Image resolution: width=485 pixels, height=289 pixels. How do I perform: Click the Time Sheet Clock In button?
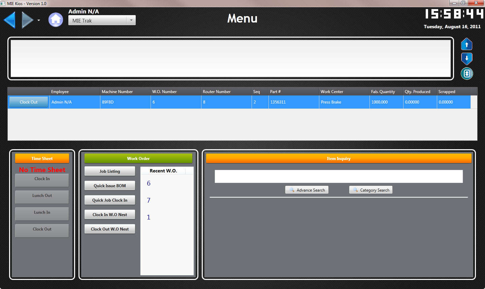pyautogui.click(x=42, y=180)
